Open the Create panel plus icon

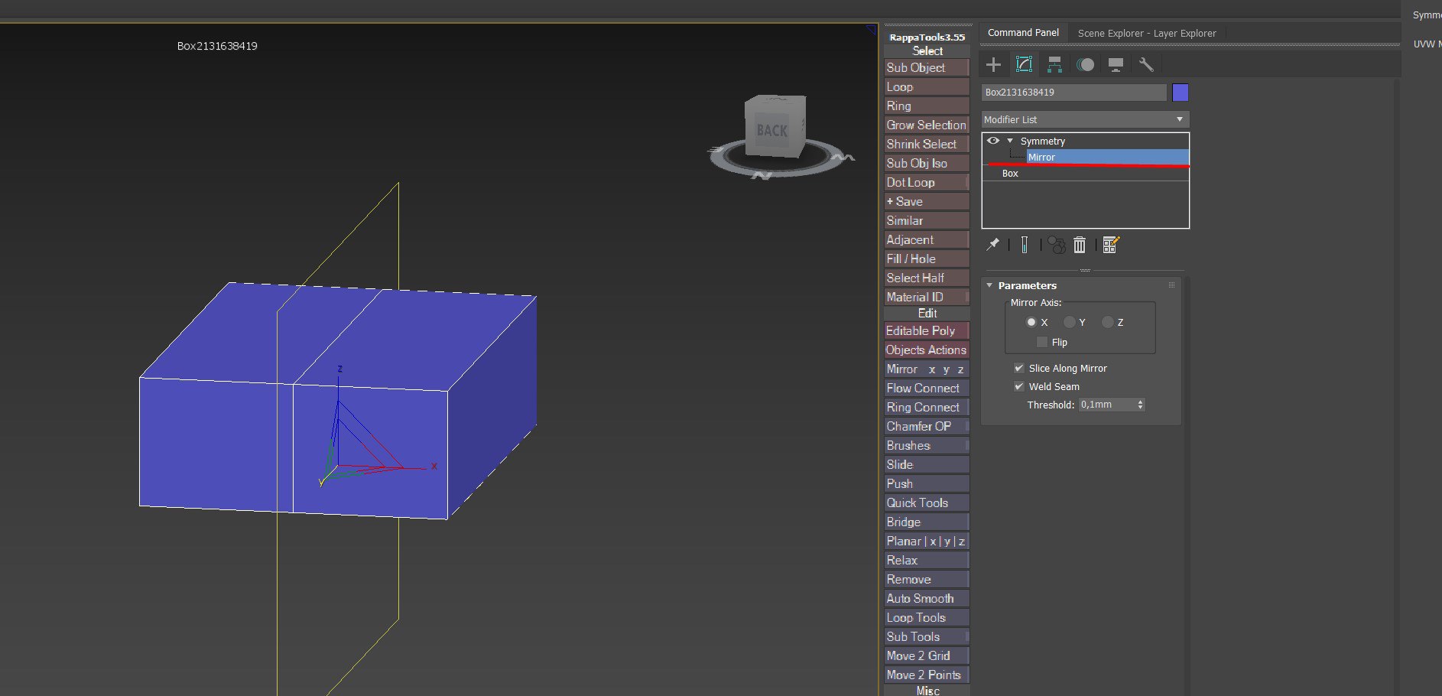point(993,64)
